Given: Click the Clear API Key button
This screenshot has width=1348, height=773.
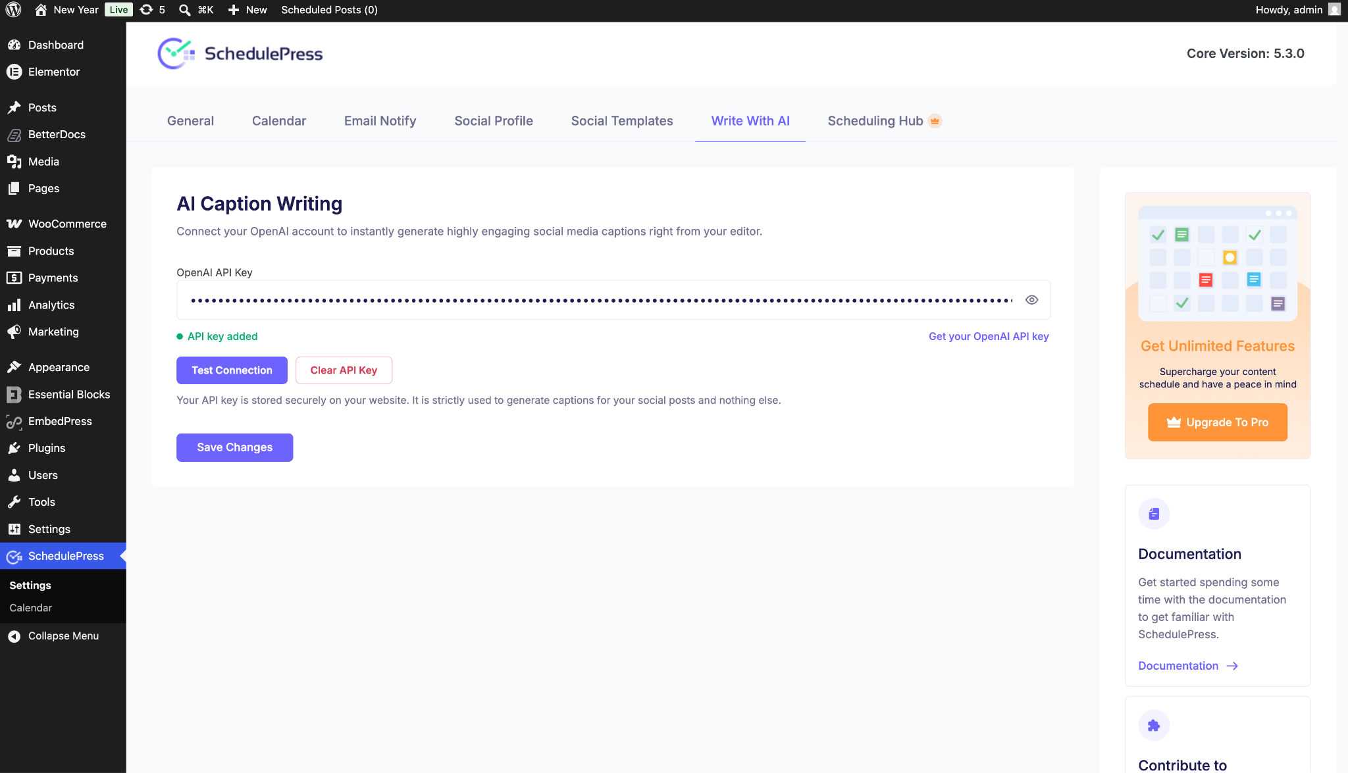Looking at the screenshot, I should 344,370.
